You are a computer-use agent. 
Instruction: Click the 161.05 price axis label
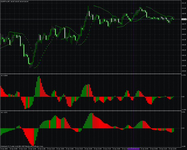[x=184, y=8]
